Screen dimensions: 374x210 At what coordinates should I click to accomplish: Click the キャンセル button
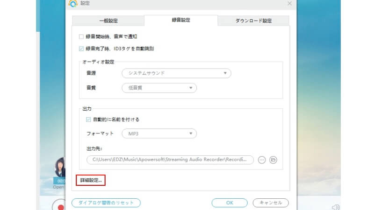(271, 203)
